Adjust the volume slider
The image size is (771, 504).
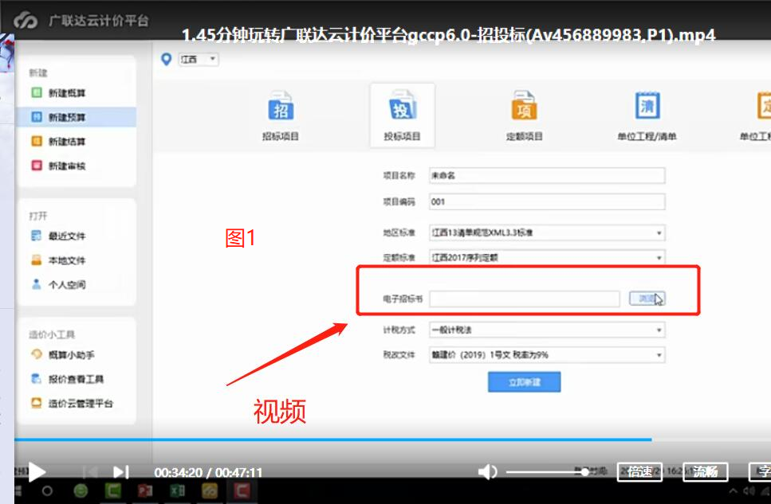[547, 472]
